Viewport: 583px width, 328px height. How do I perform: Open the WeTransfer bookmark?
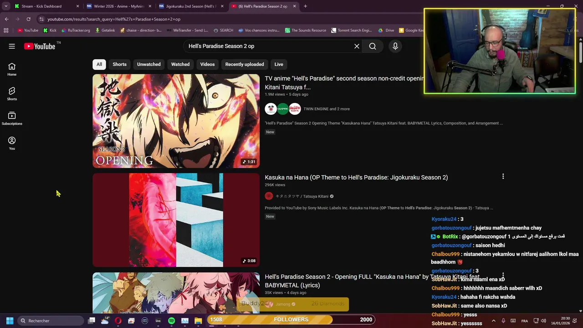click(187, 31)
